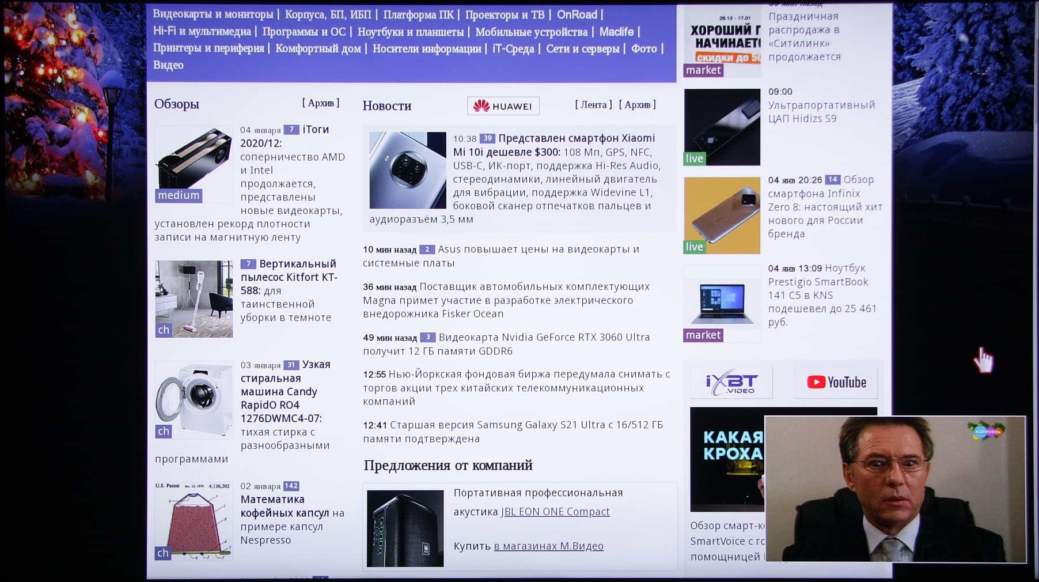Open the OnRoad section
This screenshot has width=1039, height=582.
coord(577,14)
